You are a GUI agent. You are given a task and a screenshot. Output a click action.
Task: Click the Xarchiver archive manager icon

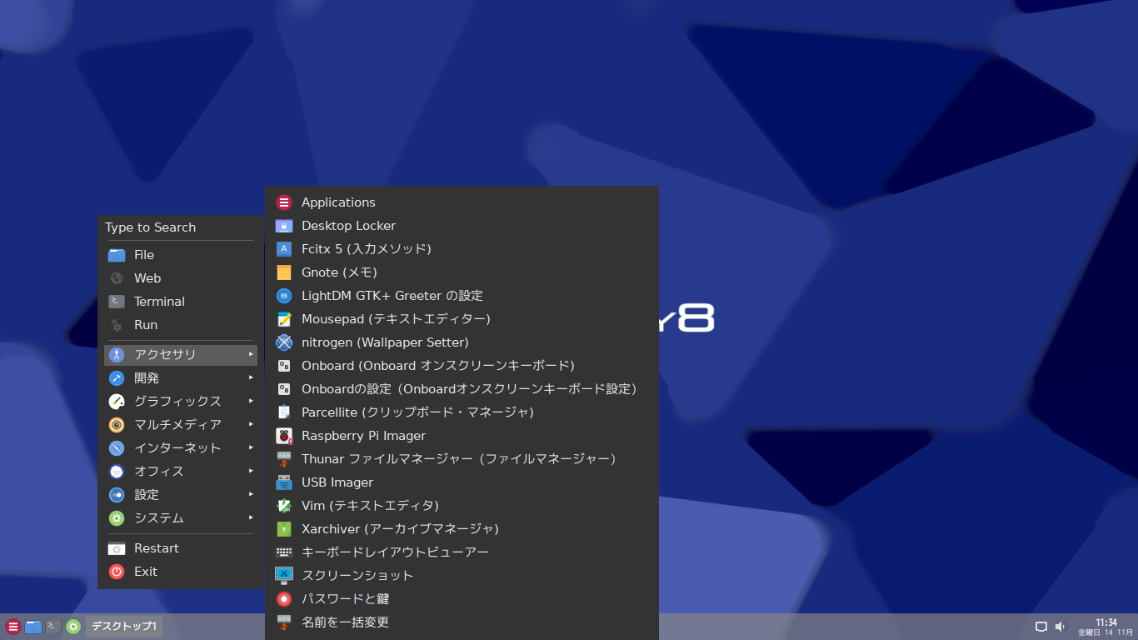(x=284, y=529)
